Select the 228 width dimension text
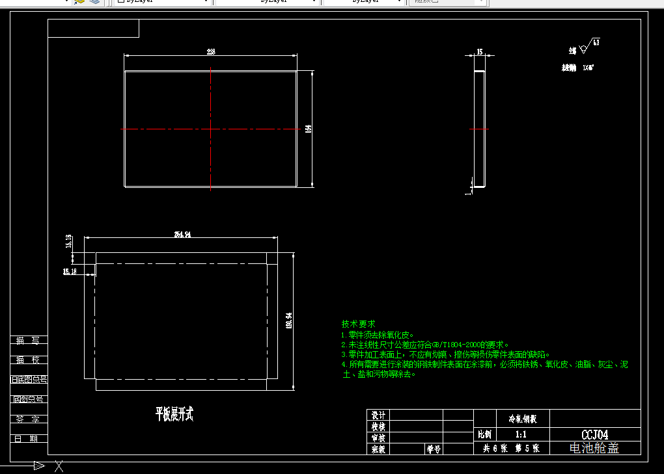The image size is (664, 474). [211, 51]
